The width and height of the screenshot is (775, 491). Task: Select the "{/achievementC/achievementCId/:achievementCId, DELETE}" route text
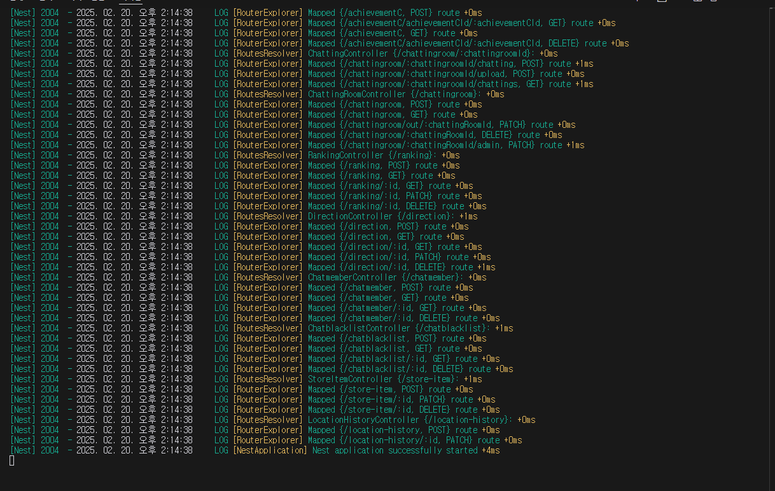[x=460, y=43]
